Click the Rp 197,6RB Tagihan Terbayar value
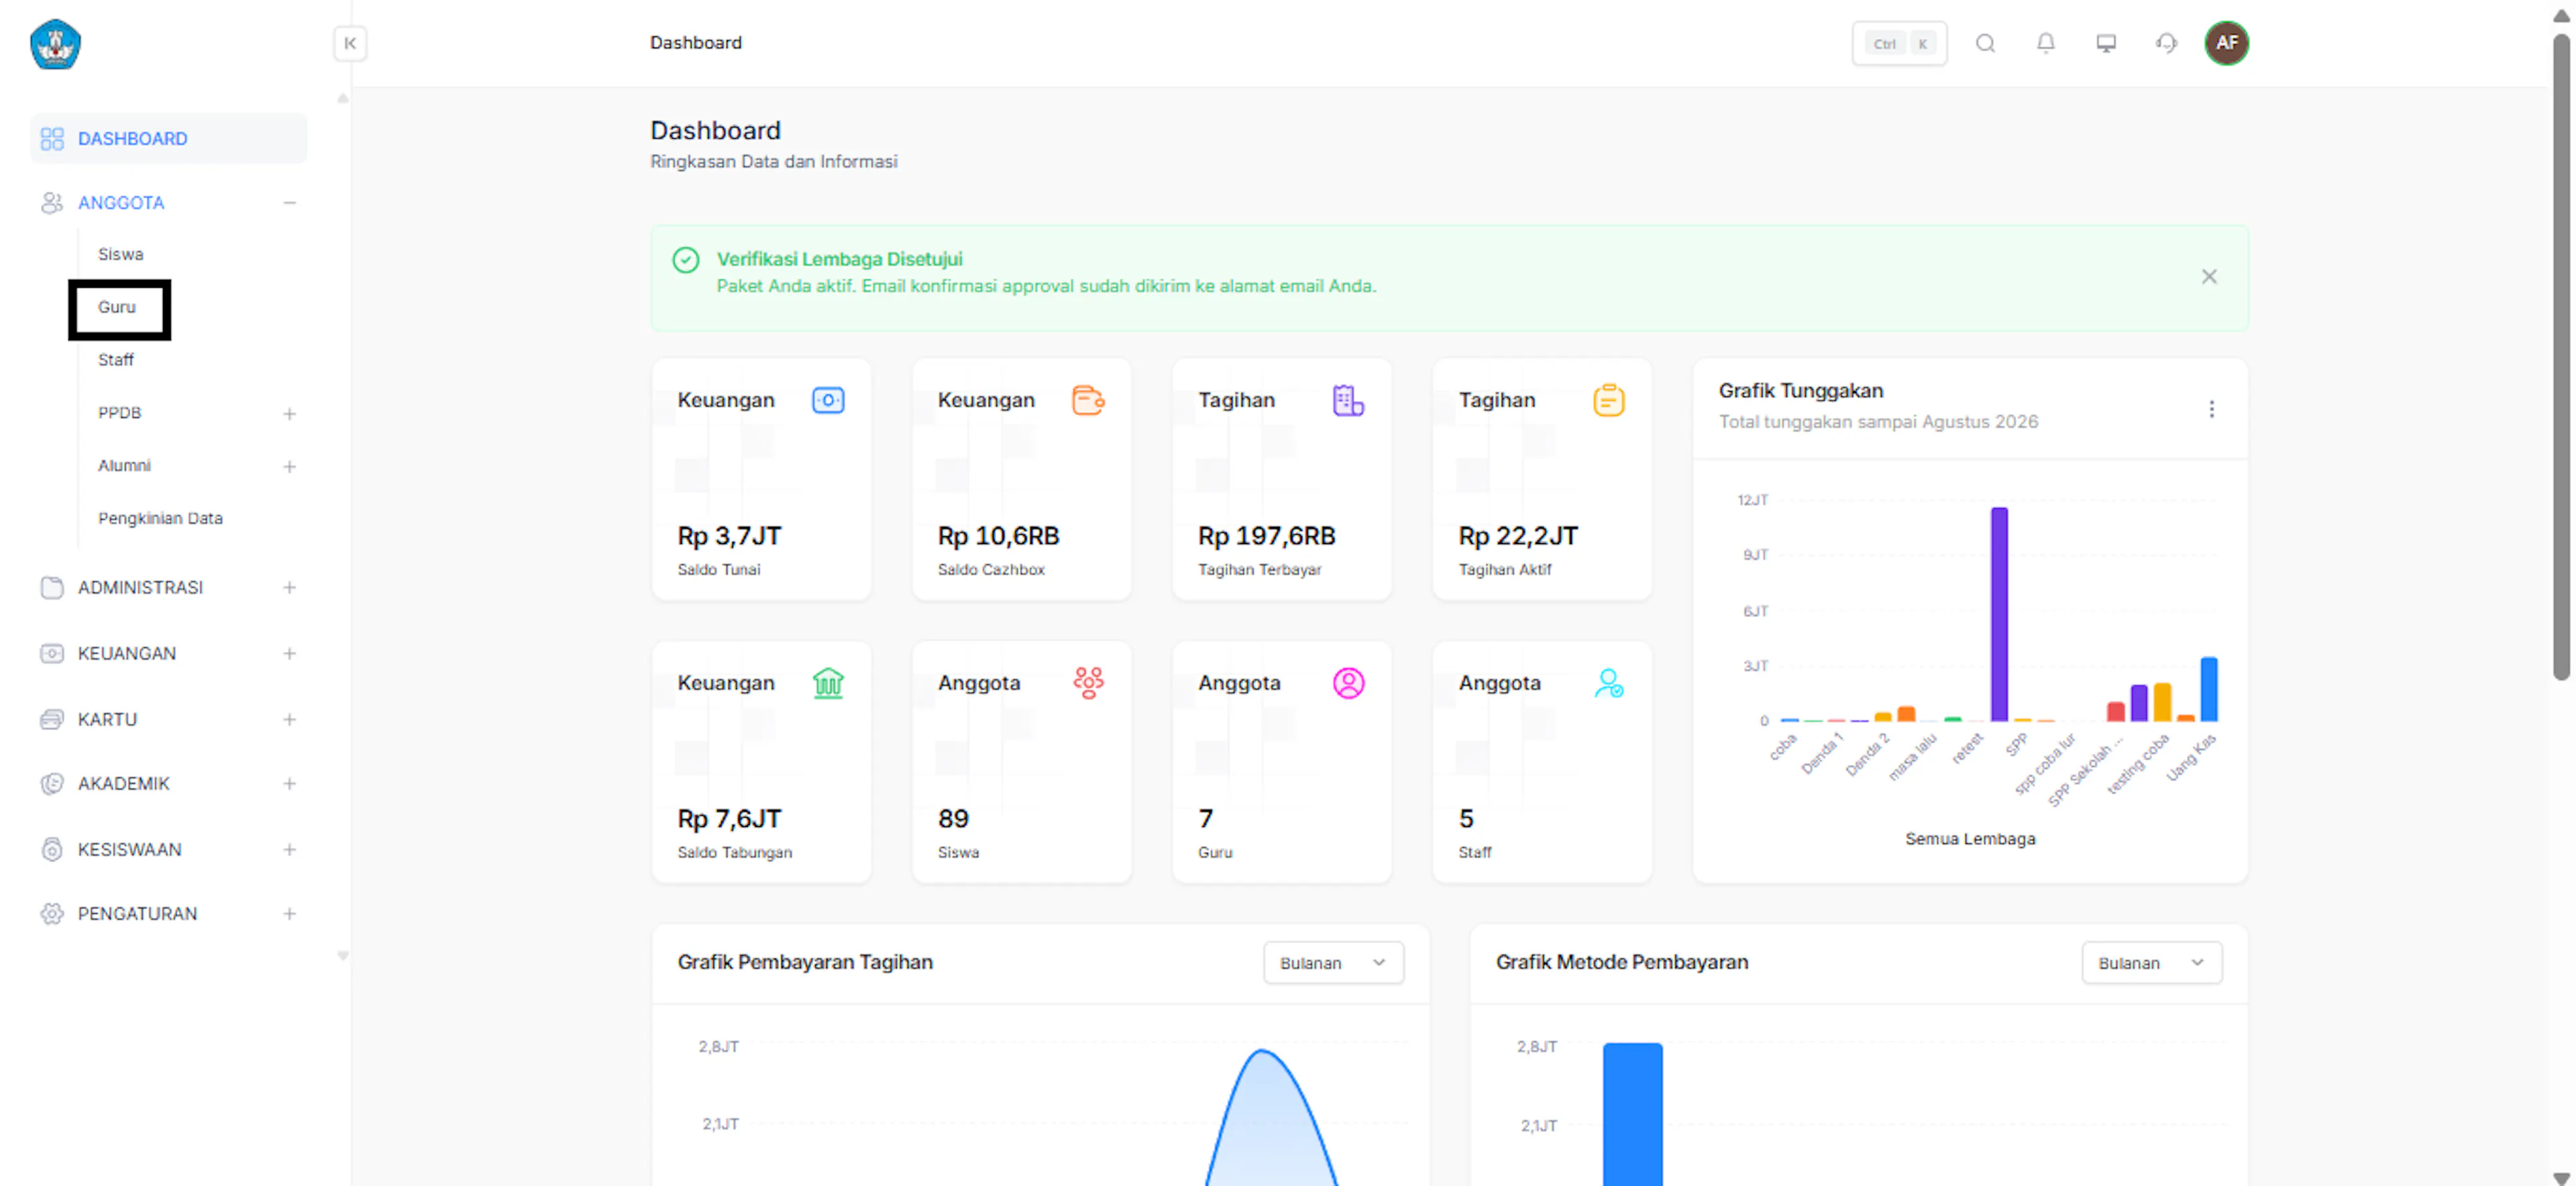This screenshot has height=1186, width=2576. (1266, 536)
